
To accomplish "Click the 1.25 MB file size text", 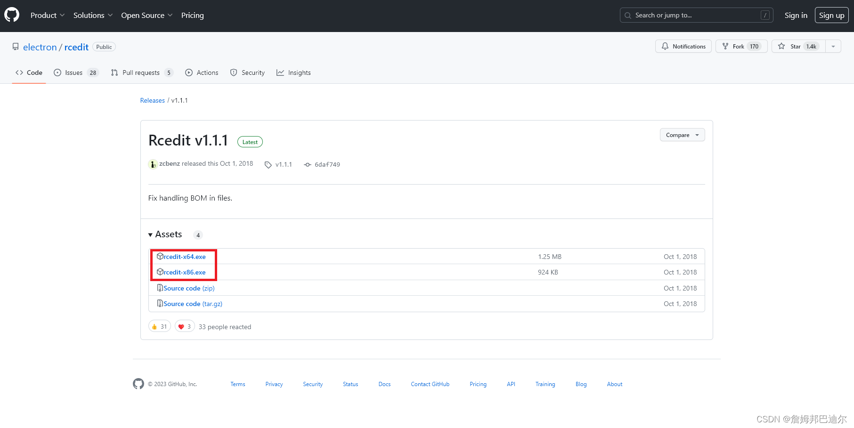I will pos(550,257).
